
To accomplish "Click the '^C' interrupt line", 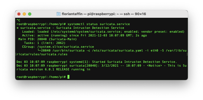I will click(18, 20).
